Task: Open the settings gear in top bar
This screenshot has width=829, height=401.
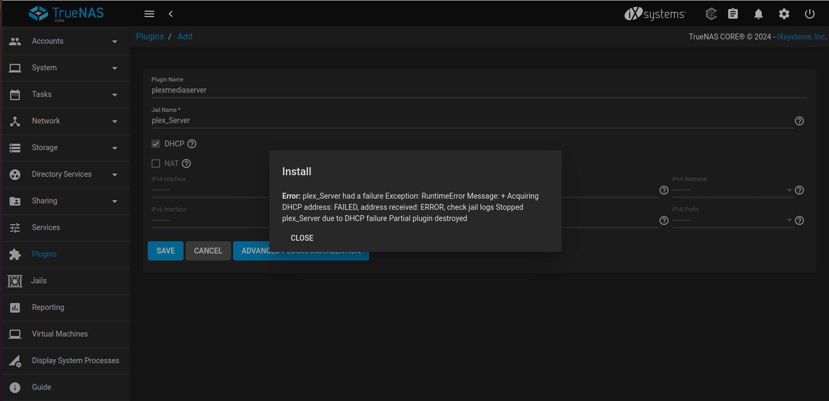Action: point(784,14)
